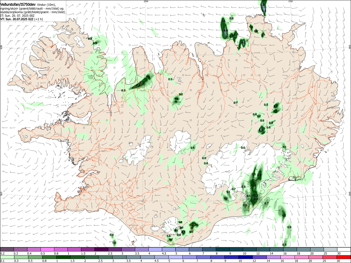Click the Veðurstofan/IS750dev title text
Screen dimensions: 351x263
(18, 5)
